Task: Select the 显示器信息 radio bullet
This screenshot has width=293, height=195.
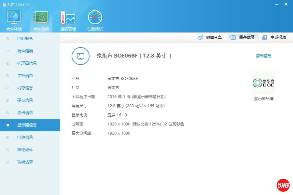Action: tap(8, 125)
